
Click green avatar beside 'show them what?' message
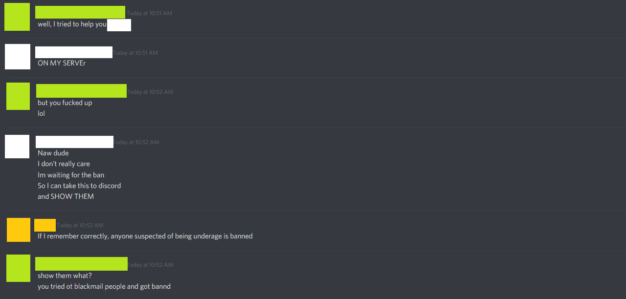coord(18,268)
